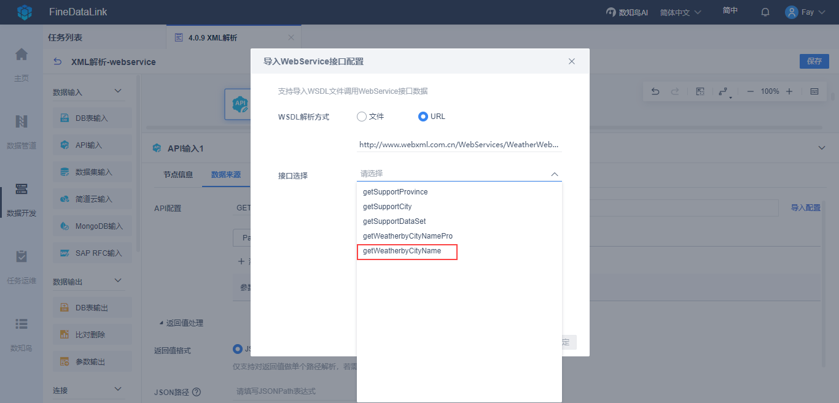
Task: Open the 数据管道 sidebar icon
Action: [21, 122]
